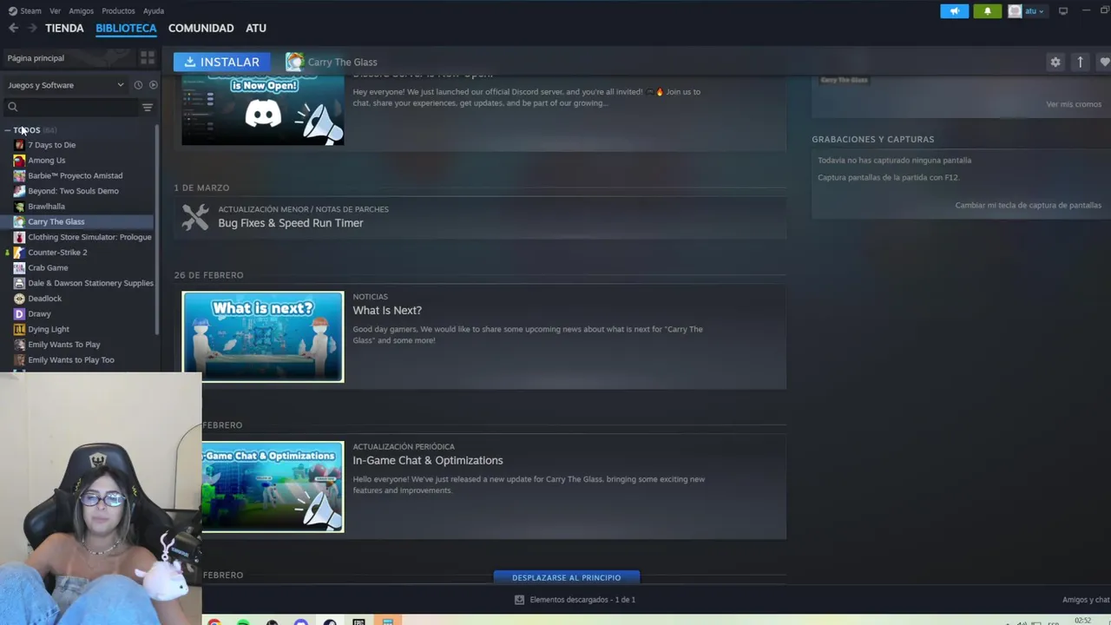
Task: Open the green notifications bell
Action: pos(987,11)
